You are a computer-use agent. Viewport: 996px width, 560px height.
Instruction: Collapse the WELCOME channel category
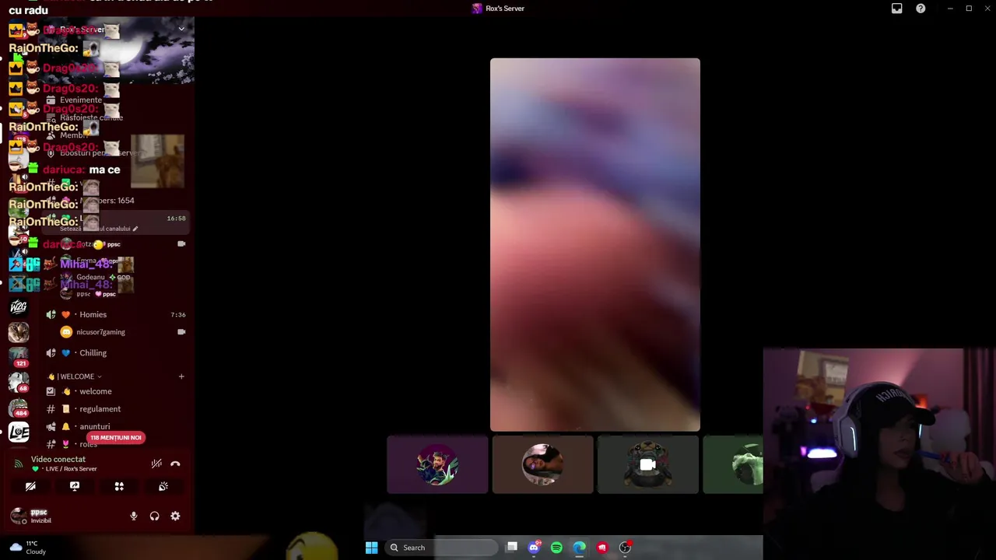click(76, 376)
